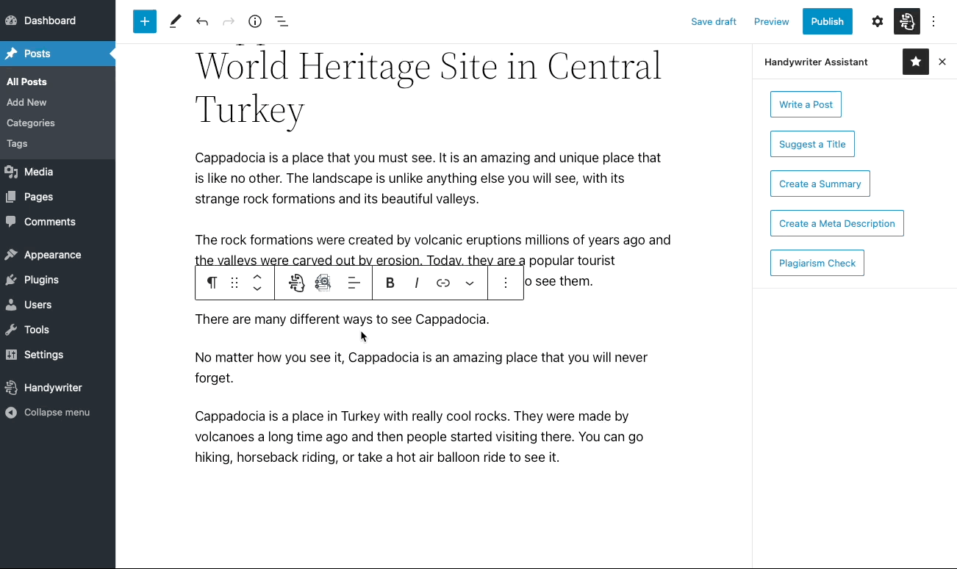Screen dimensions: 957x569
Task: Click Create a Meta Description button
Action: [837, 223]
